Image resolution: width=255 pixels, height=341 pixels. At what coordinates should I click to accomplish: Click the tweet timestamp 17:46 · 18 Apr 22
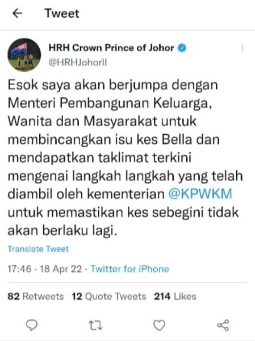[x=45, y=269]
